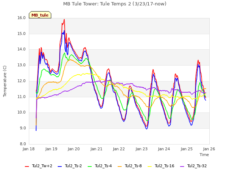This screenshot has height=173, width=231.
Task: Click the purple Tul2_Ts-32 legend swatch
Action: point(182,167)
